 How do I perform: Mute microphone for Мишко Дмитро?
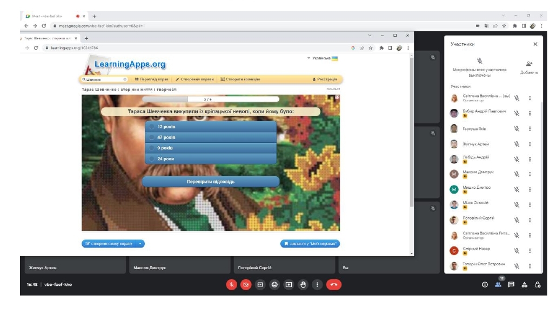coord(517,189)
